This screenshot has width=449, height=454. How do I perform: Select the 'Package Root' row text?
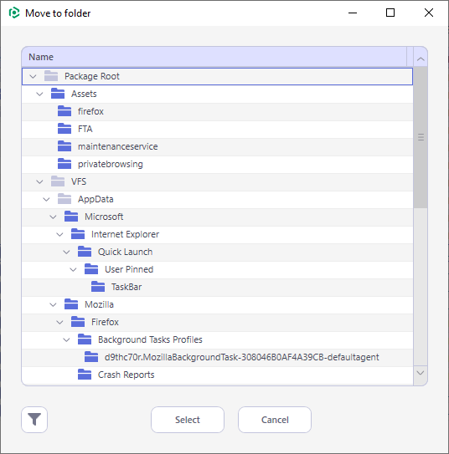coord(92,76)
